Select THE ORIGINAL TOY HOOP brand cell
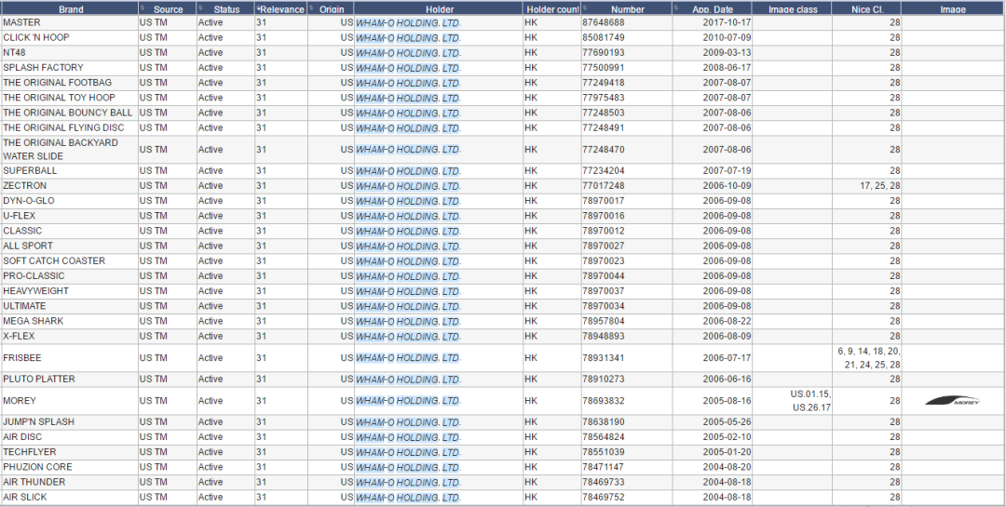This screenshot has height=507, width=1006. tap(70, 98)
